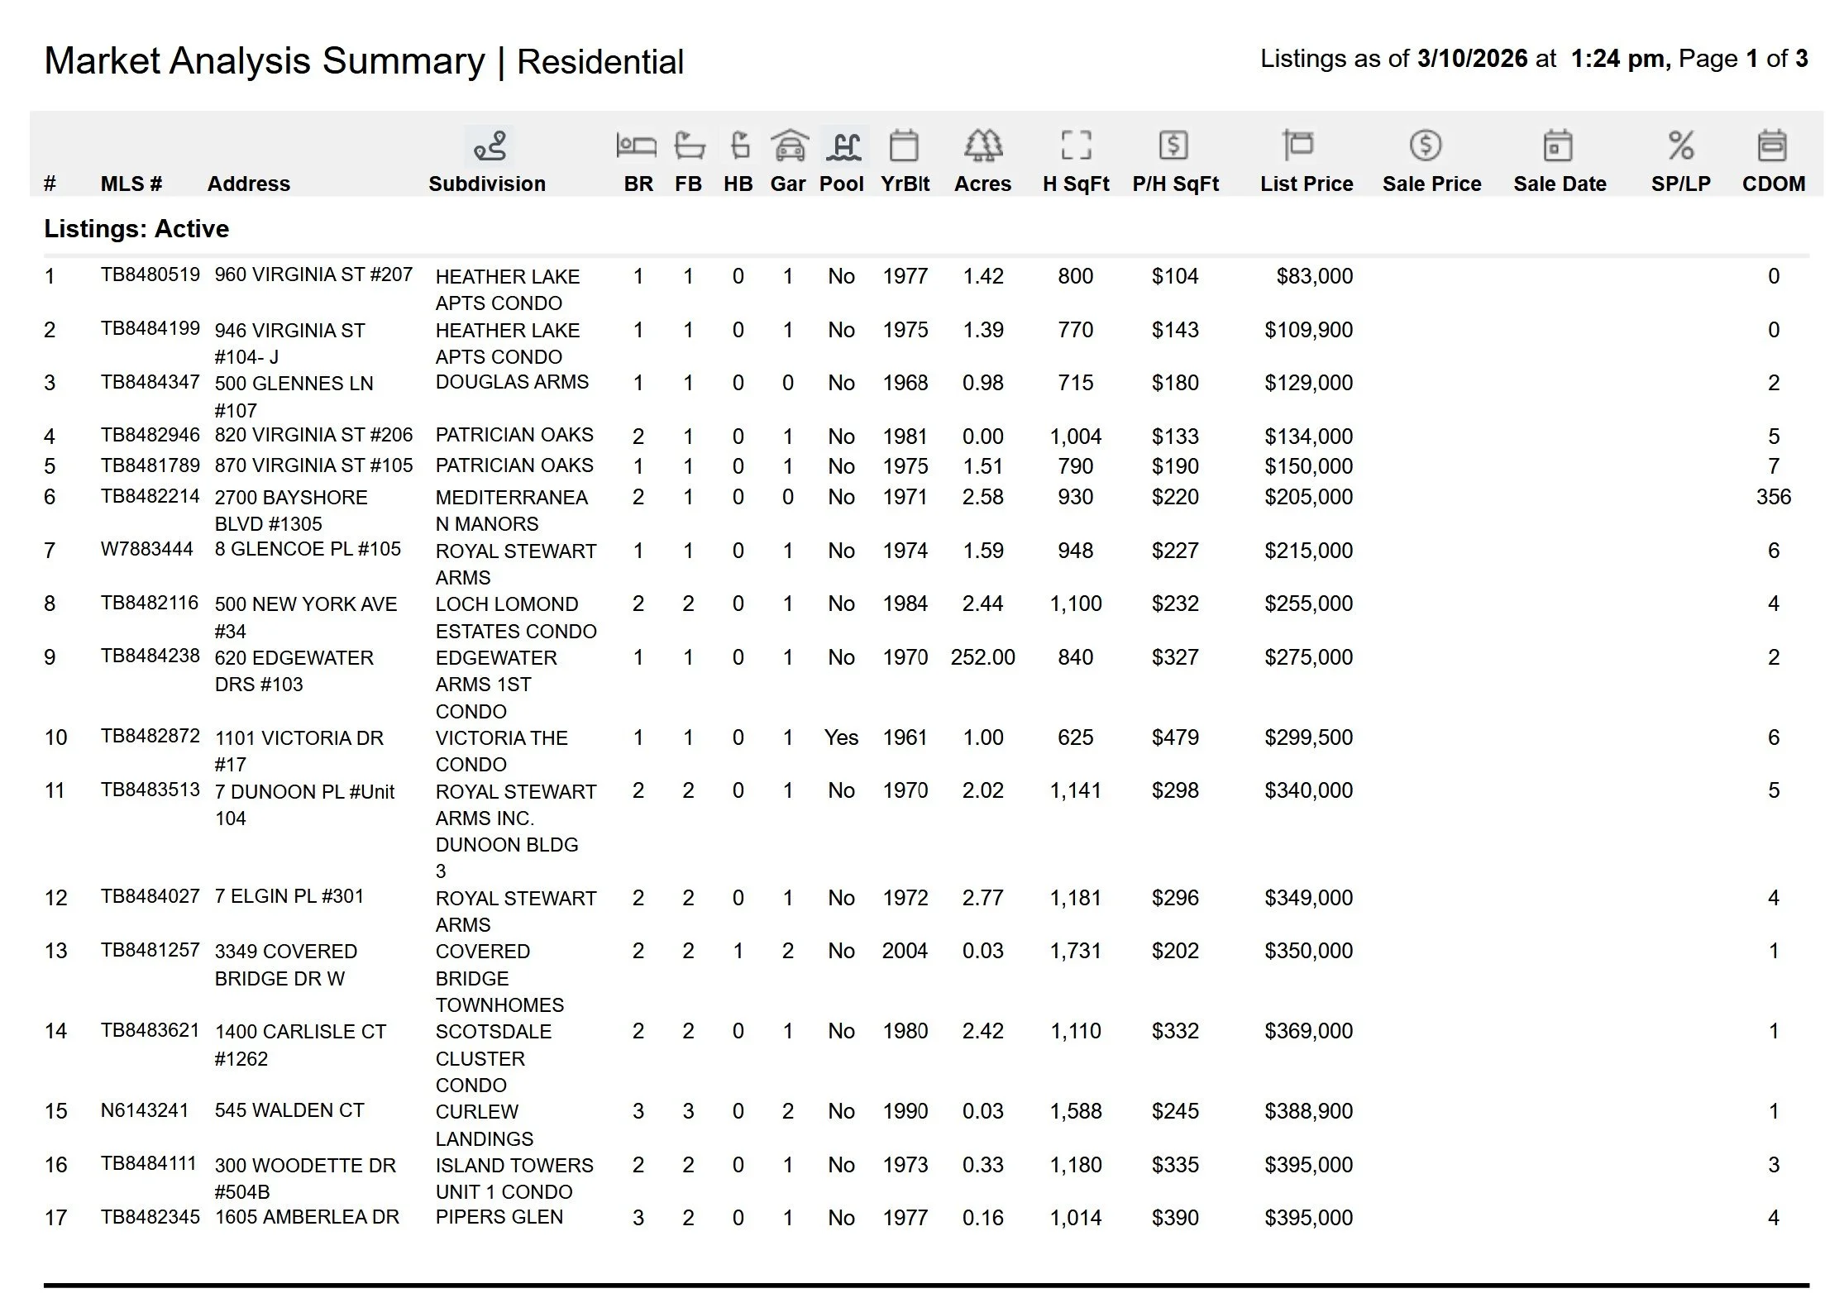Screen dimensions: 1844x1298
Task: Select the 545 WALDEN CT address
Action: (289, 1110)
